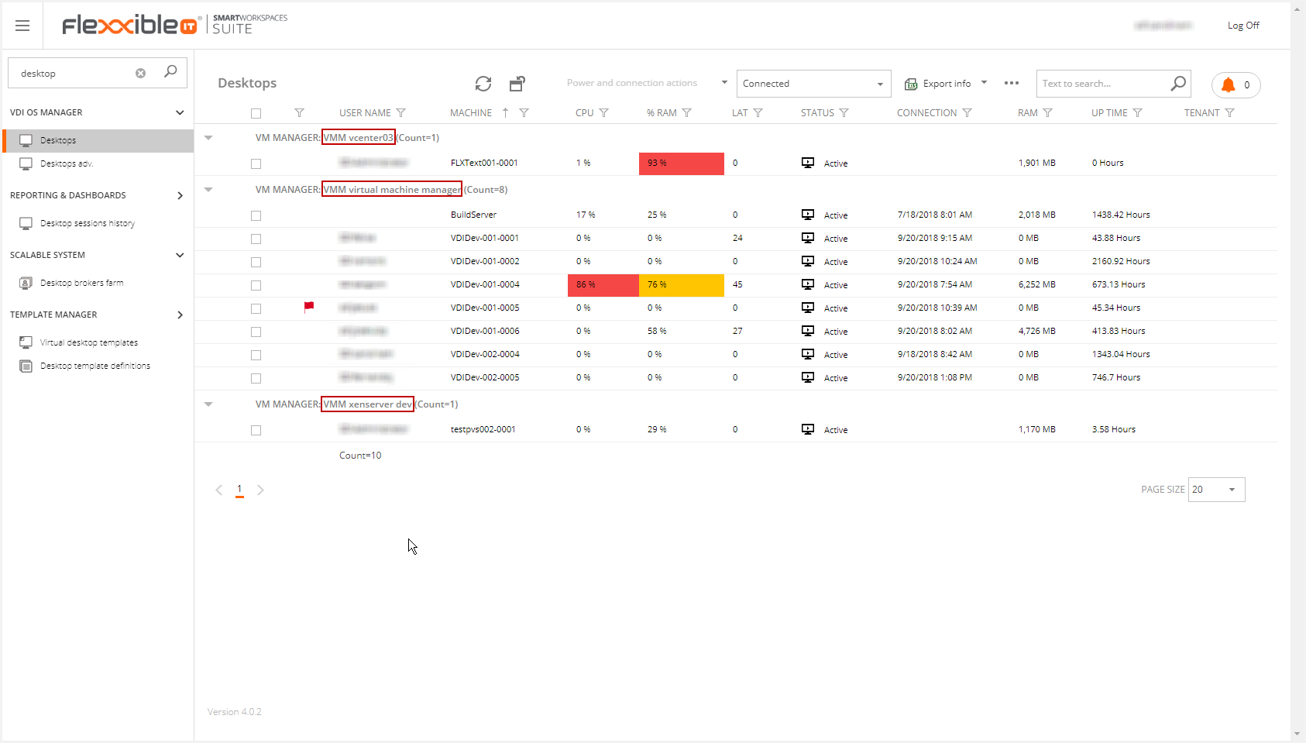The width and height of the screenshot is (1306, 743).
Task: Collapse the VMM vcenter03 group
Action: (x=208, y=137)
